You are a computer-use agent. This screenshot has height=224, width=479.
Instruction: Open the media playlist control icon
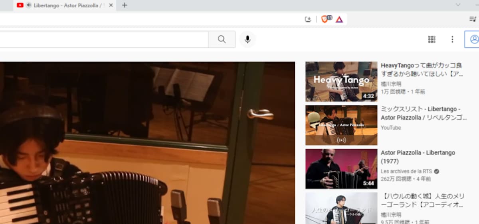[x=473, y=19]
